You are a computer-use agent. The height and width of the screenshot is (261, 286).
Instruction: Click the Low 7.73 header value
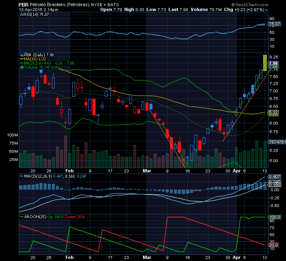coord(156,10)
